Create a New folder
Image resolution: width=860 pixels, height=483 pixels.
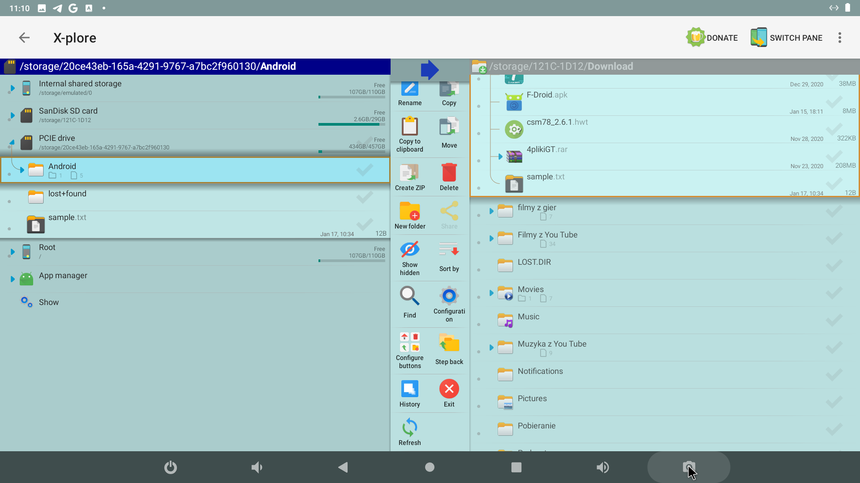[410, 211]
